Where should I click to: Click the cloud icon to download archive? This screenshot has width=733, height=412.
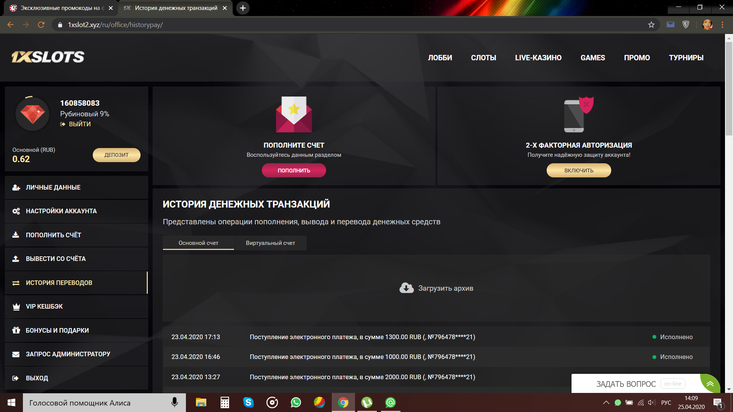coord(406,288)
